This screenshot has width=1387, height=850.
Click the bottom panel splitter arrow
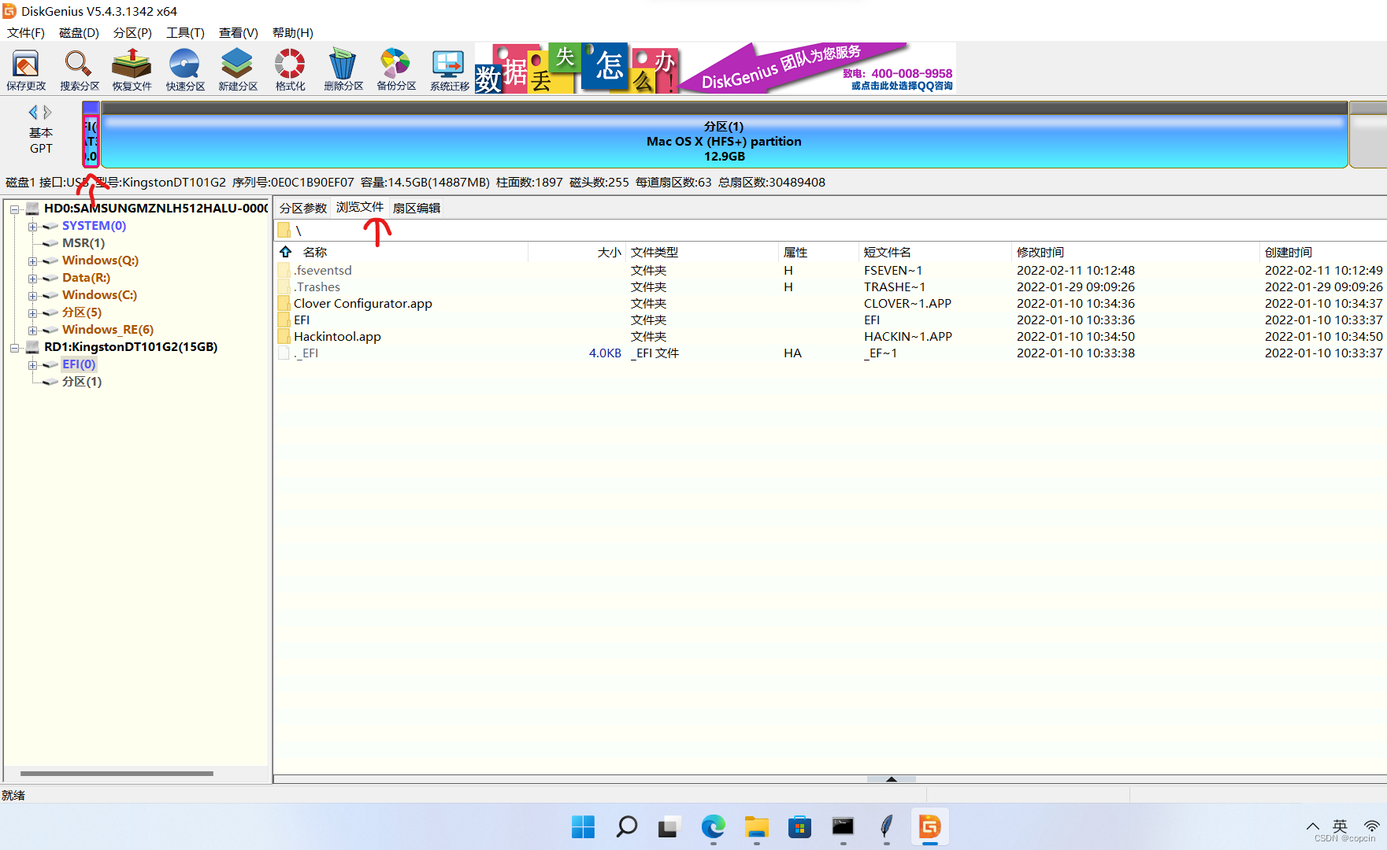892,779
